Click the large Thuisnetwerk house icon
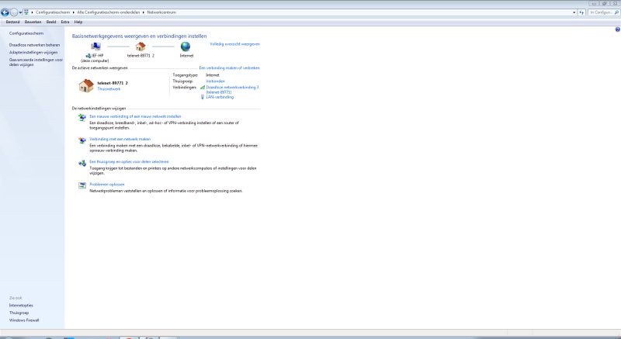The image size is (621, 339). tap(85, 85)
